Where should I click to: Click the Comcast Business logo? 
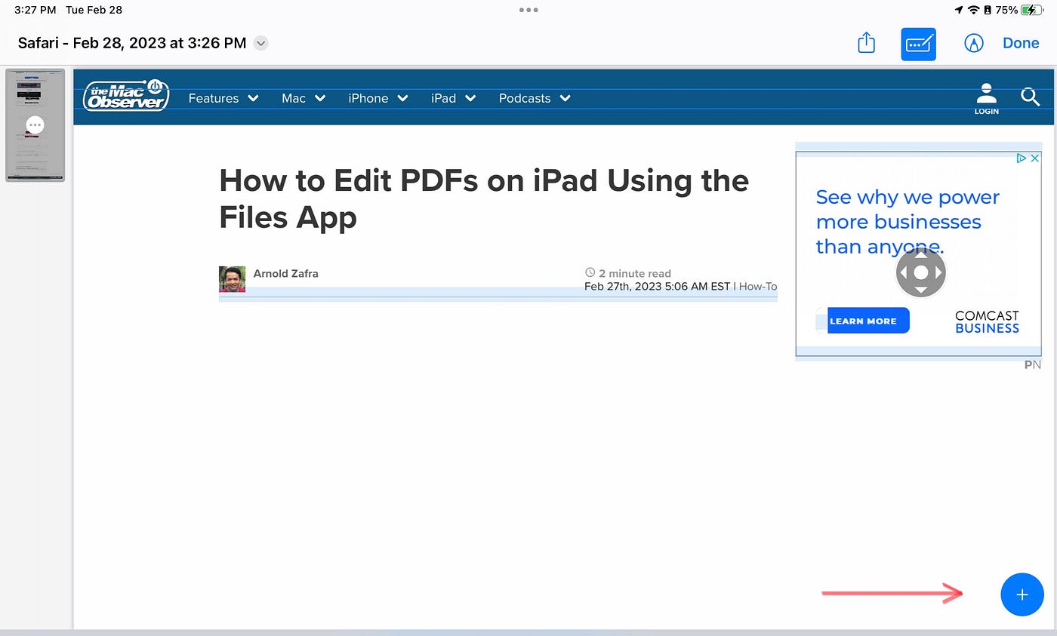coord(987,322)
